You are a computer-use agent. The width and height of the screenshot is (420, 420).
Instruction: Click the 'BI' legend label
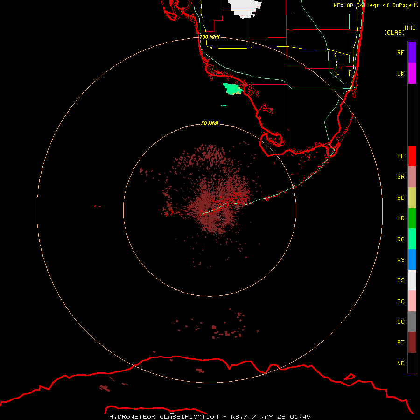pos(401,343)
